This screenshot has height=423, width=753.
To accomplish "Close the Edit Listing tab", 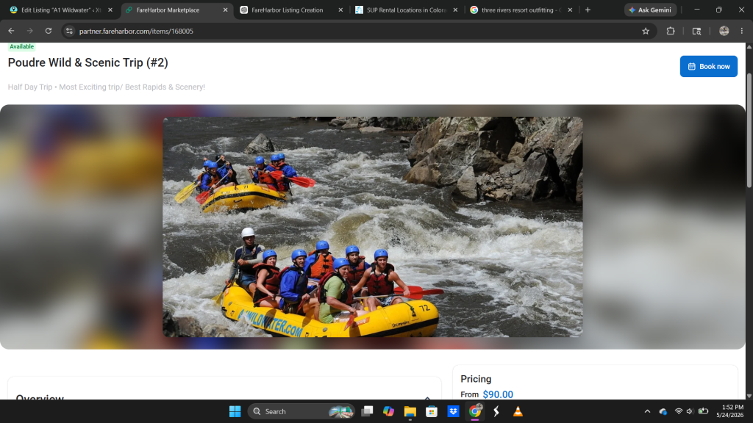I will [x=110, y=10].
